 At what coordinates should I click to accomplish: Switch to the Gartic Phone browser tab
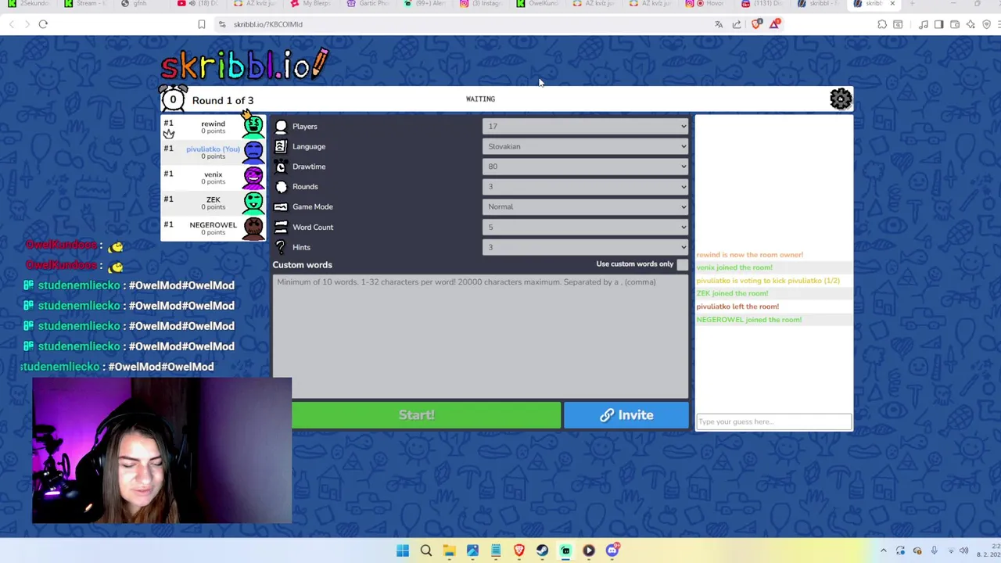pos(368,4)
